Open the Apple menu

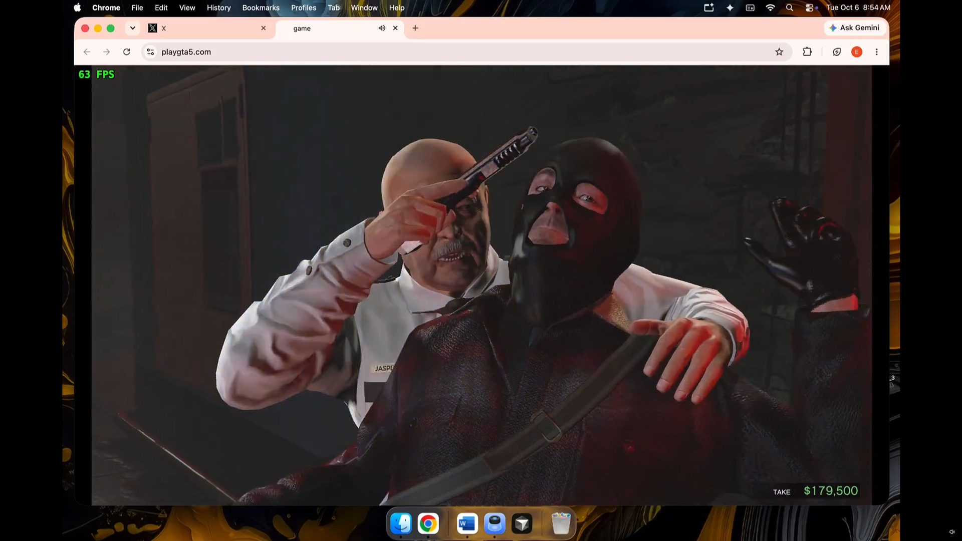[77, 8]
